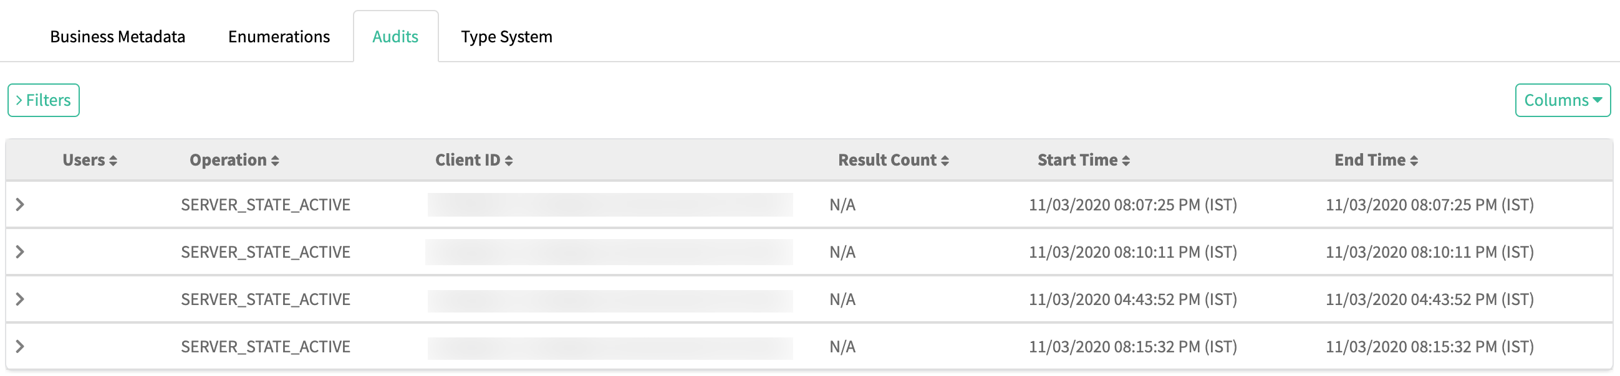Expand the 04:43:52 PM audit row

[x=20, y=299]
